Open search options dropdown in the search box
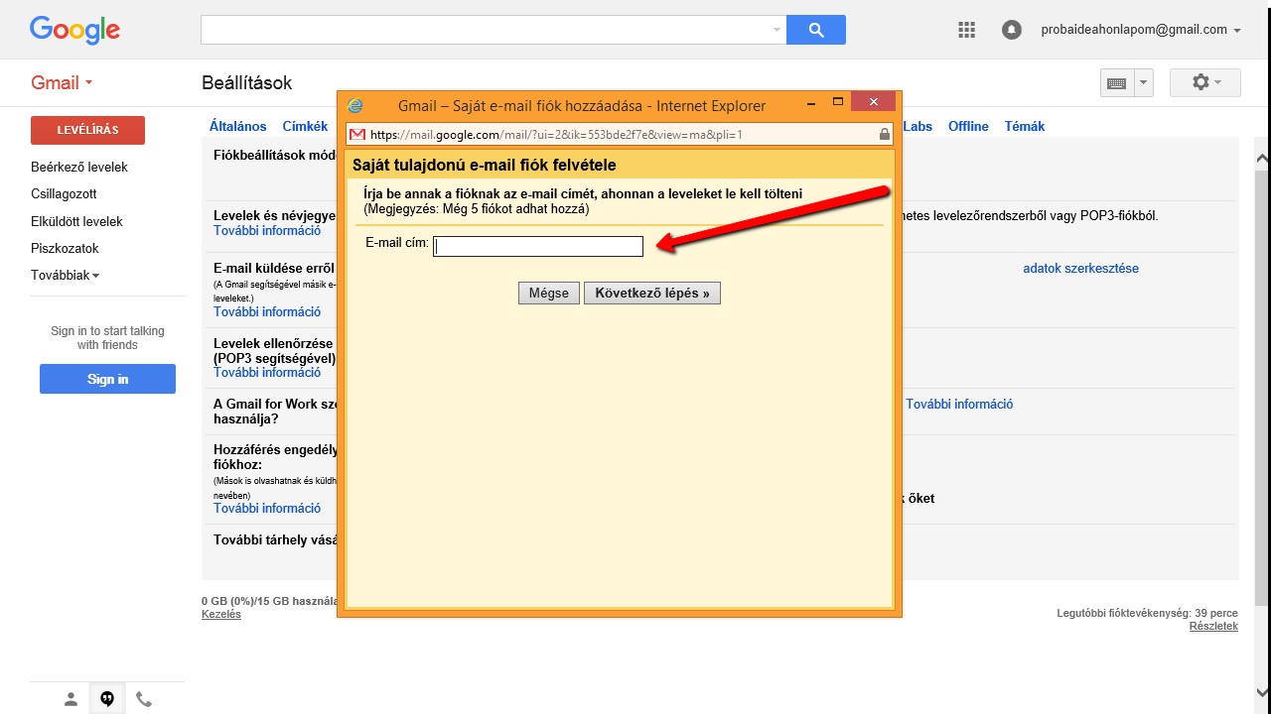Viewport: 1271px width, 714px height. [777, 30]
